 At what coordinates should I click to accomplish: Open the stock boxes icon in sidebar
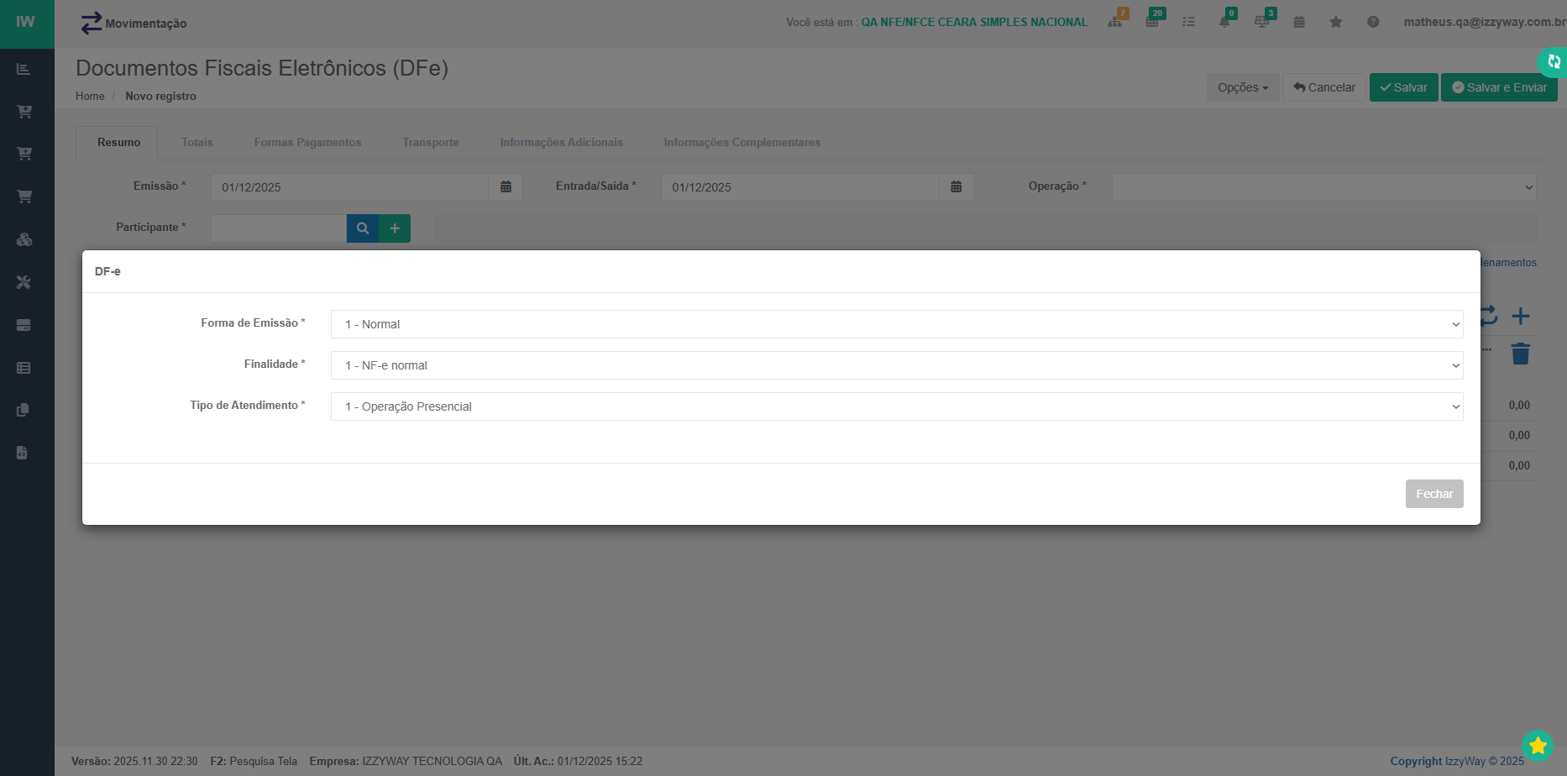tap(24, 239)
